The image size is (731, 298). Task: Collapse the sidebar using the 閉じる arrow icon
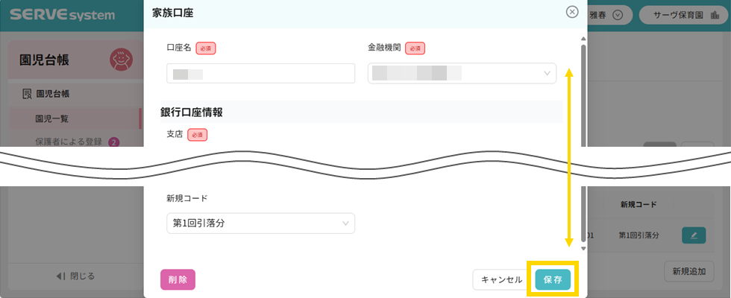pyautogui.click(x=61, y=276)
